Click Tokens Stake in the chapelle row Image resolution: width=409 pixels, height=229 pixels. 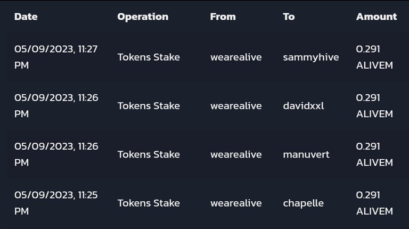pyautogui.click(x=149, y=203)
